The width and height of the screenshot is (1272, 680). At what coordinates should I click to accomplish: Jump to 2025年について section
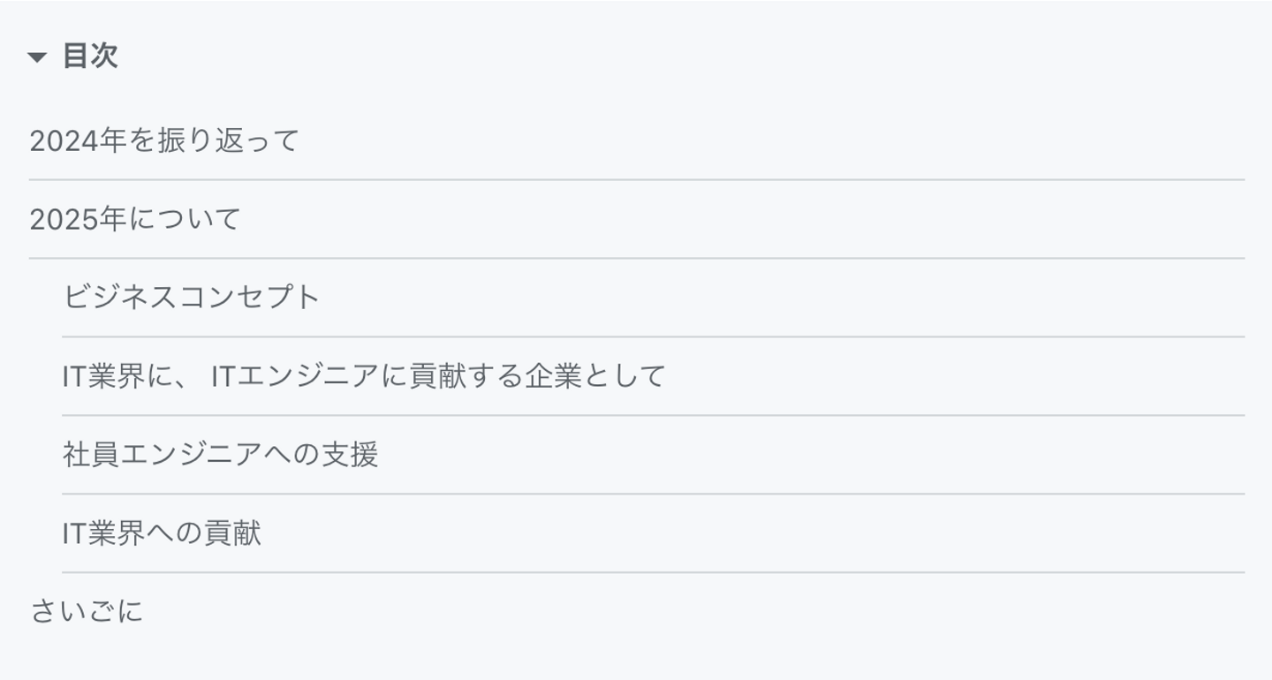[135, 220]
